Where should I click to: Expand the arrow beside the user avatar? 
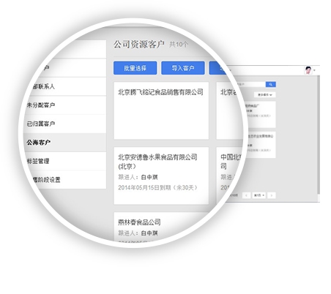point(314,70)
